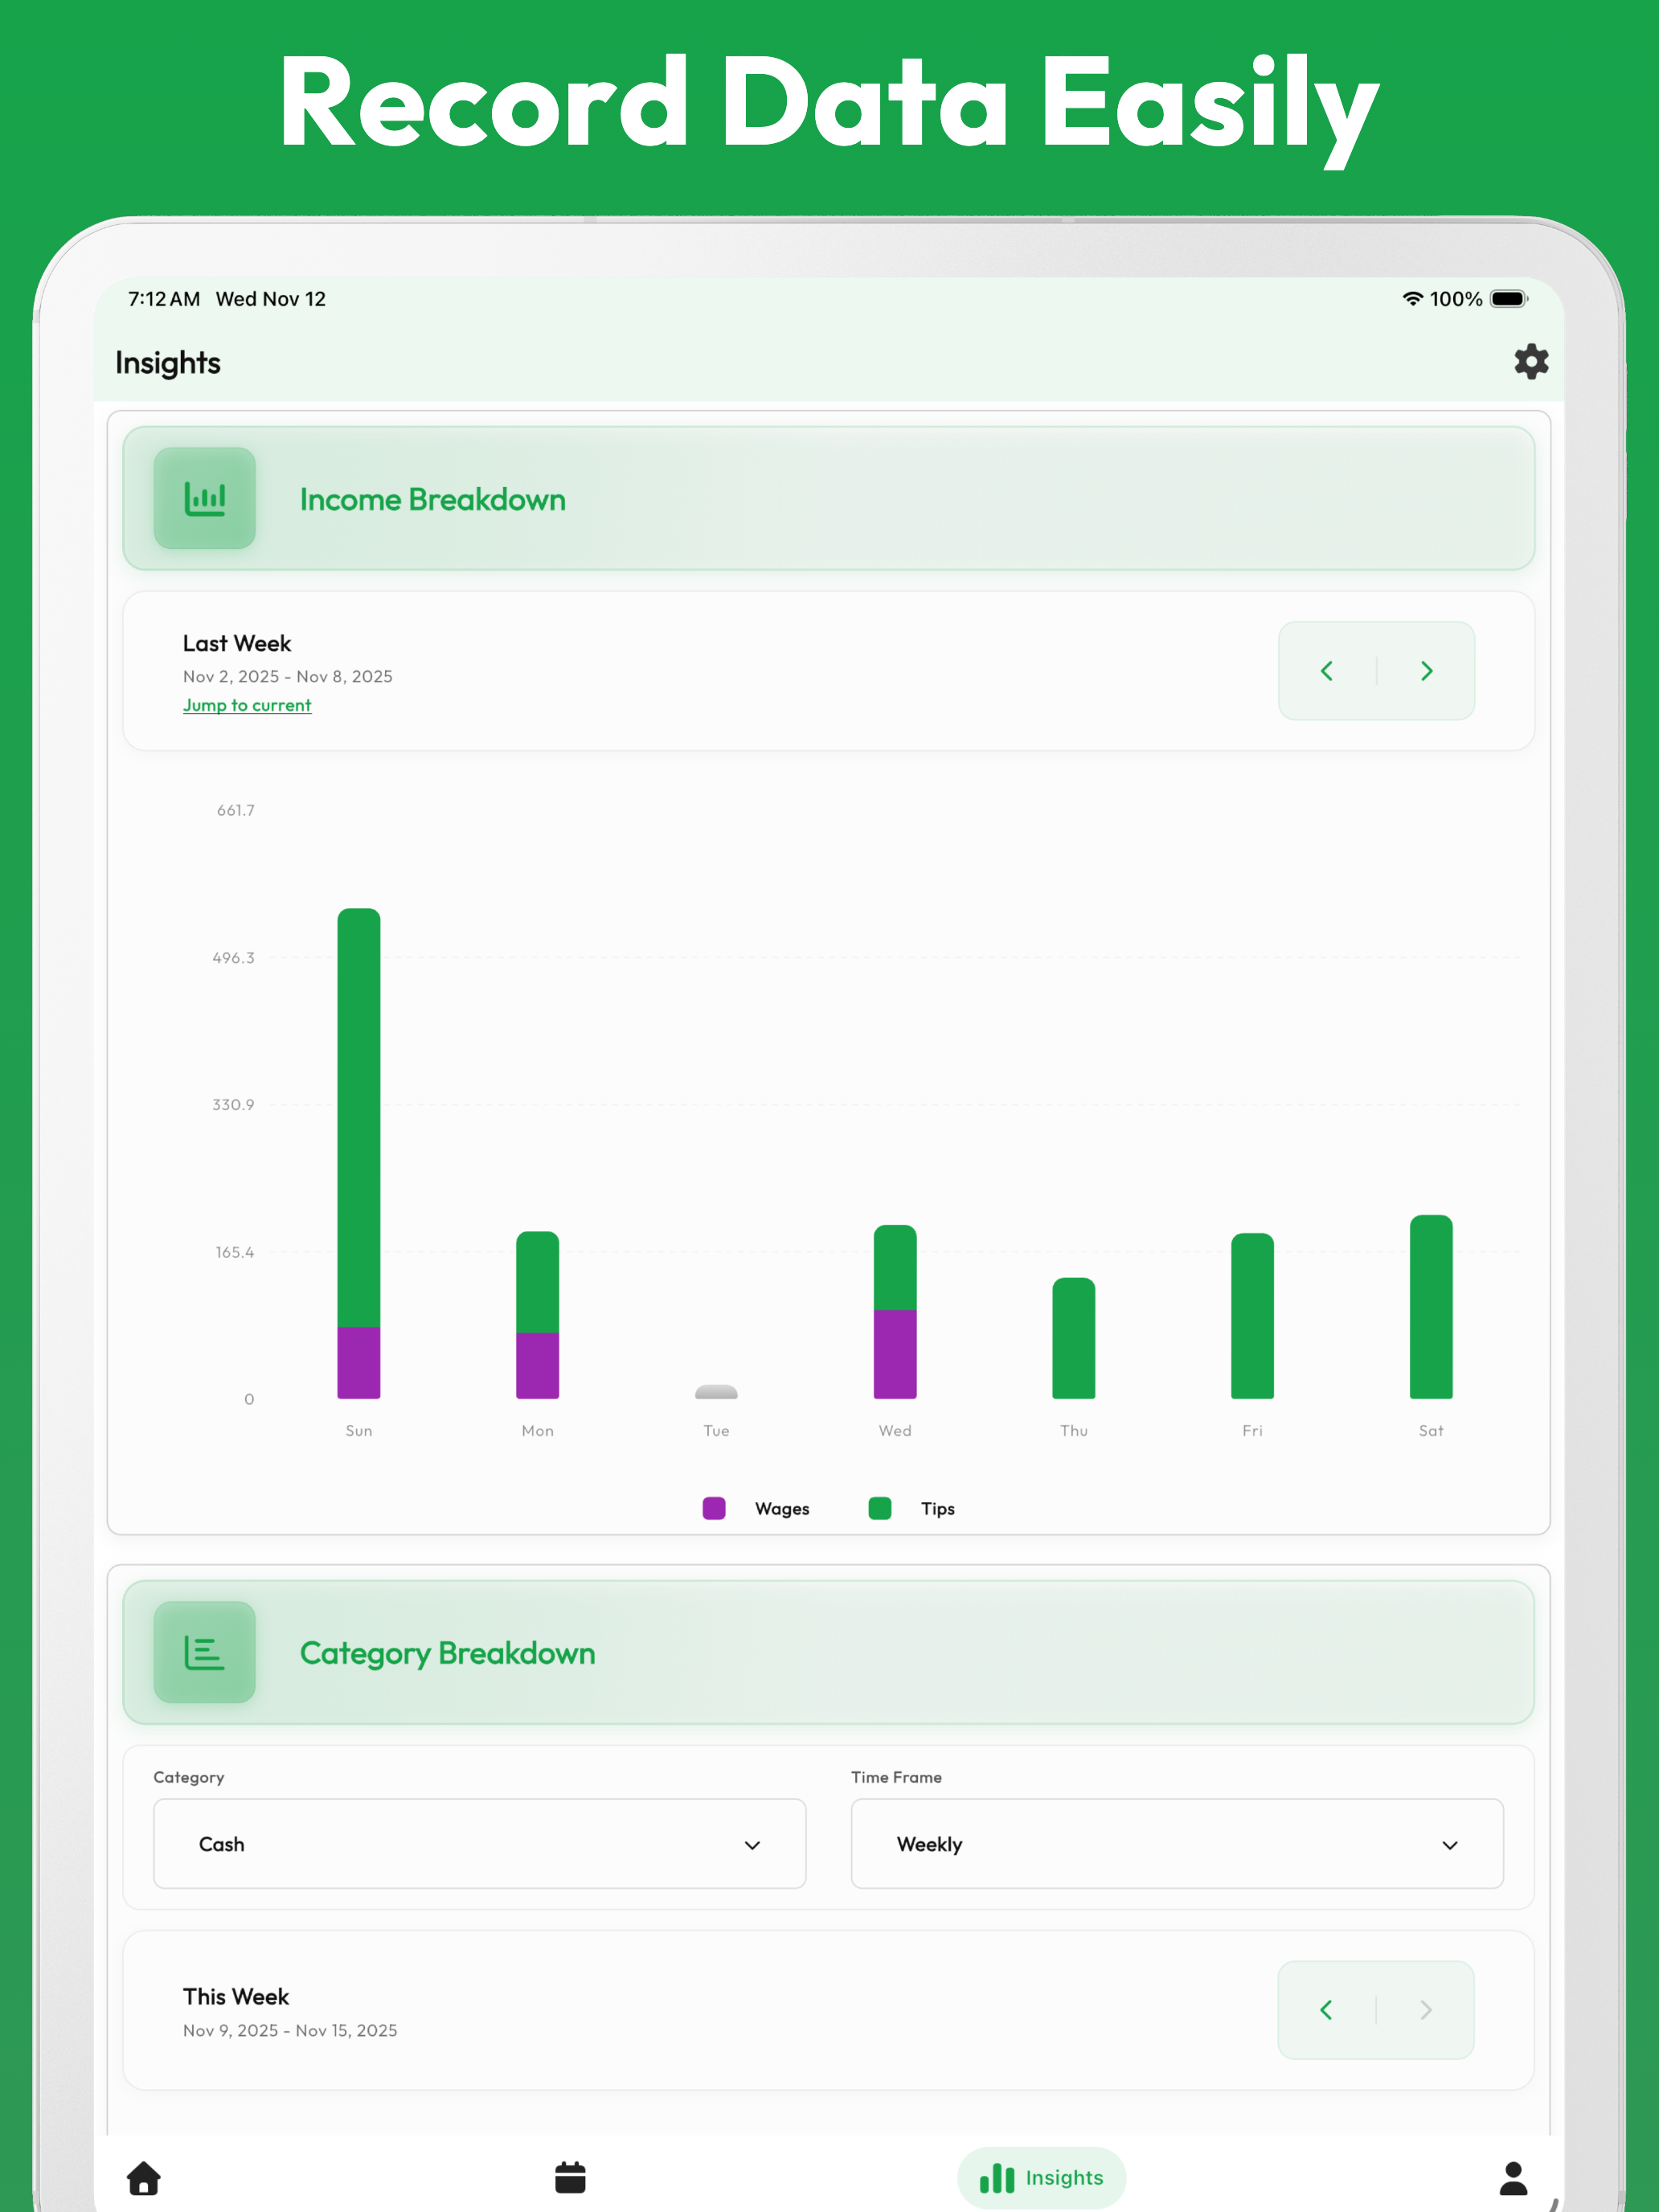The width and height of the screenshot is (1659, 2212).
Task: Tap the Wednesday purple wages bar segment
Action: (x=895, y=1354)
